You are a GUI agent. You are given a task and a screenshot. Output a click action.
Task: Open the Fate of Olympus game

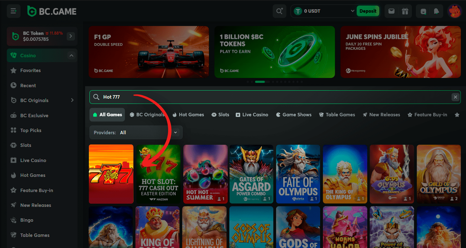pos(298,174)
